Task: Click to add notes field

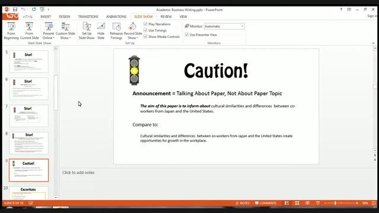Action: coord(78,172)
